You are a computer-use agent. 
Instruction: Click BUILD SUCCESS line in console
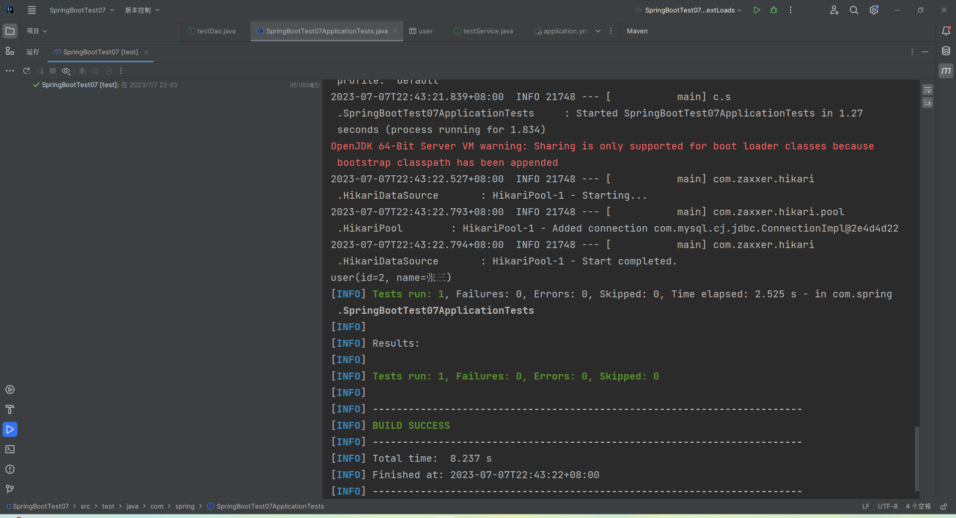click(x=411, y=426)
